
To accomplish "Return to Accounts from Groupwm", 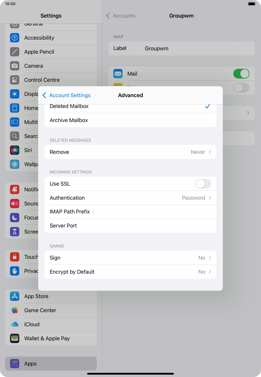I will pyautogui.click(x=120, y=16).
